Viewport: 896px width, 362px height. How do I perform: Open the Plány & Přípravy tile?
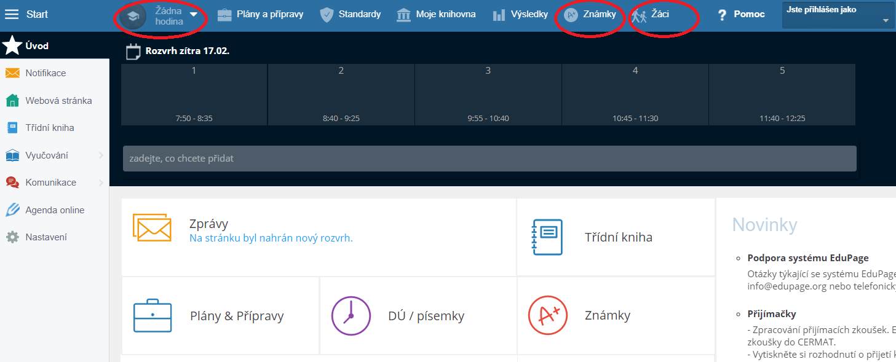point(220,316)
